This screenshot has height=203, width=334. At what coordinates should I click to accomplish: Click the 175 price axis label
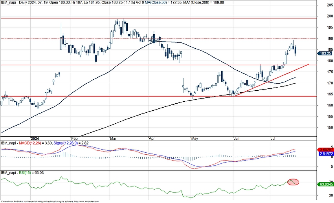pyautogui.click(x=330, y=72)
